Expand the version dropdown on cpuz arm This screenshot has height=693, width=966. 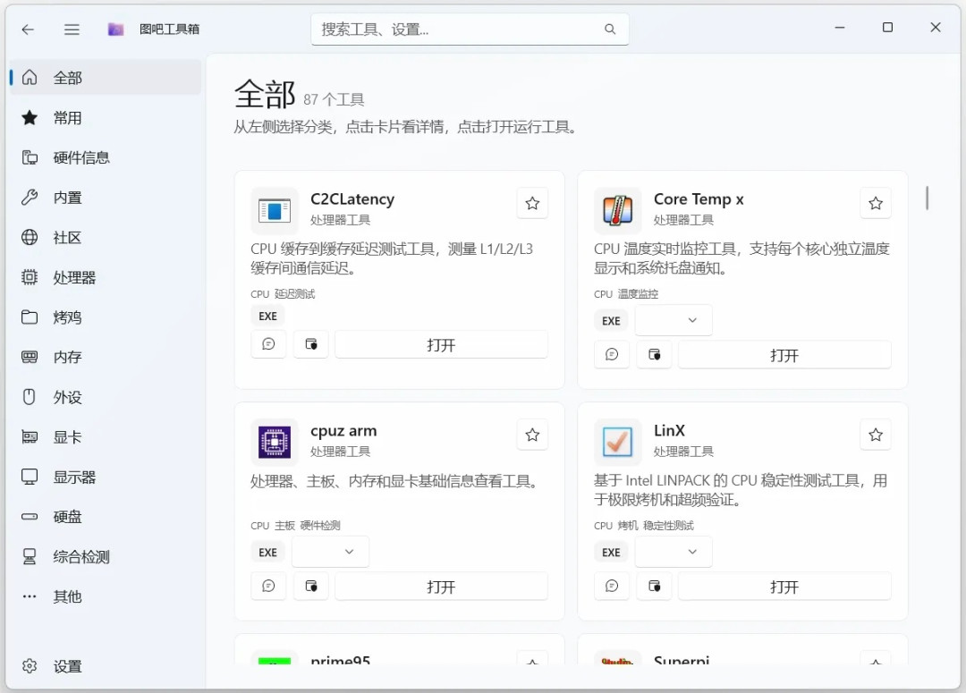click(330, 552)
